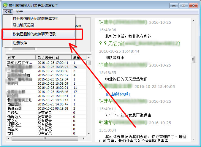Image resolution: width=201 pixels, height=147 pixels.
Task: Click 恢复已删除的微信聊天记录 menu item
Action: click(x=39, y=34)
